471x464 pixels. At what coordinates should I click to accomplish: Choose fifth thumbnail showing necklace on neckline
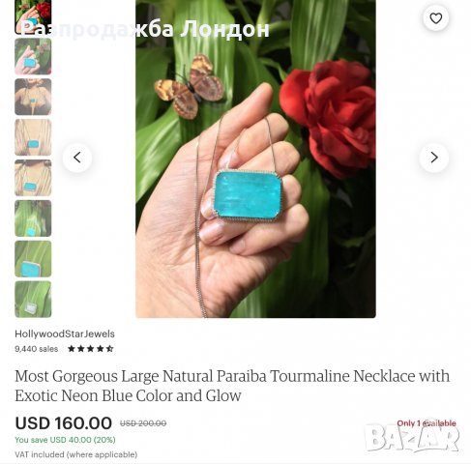[33, 178]
